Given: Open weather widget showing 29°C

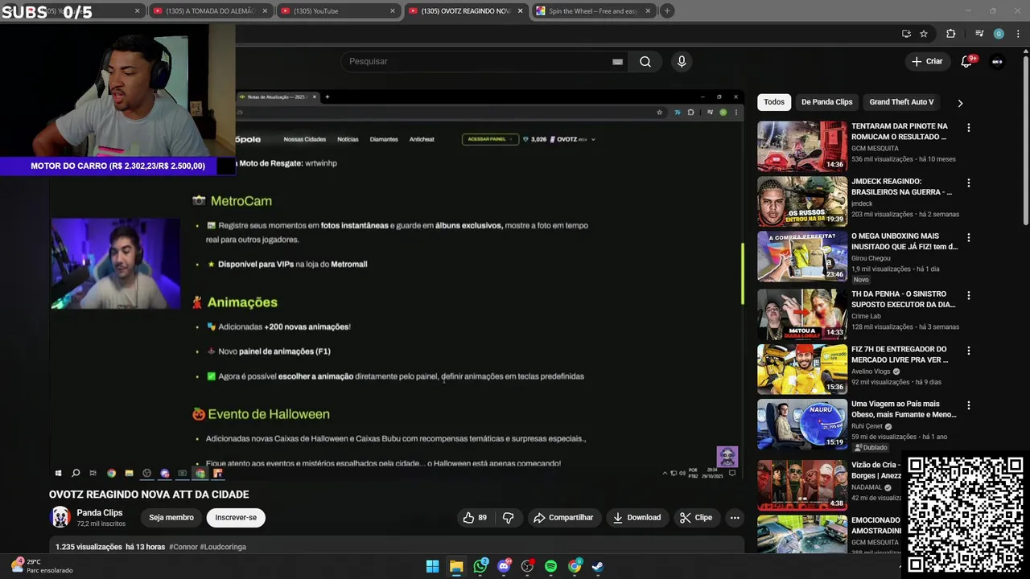Looking at the screenshot, I should pos(42,566).
